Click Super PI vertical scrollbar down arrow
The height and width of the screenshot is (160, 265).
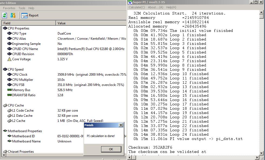[x=261, y=153]
